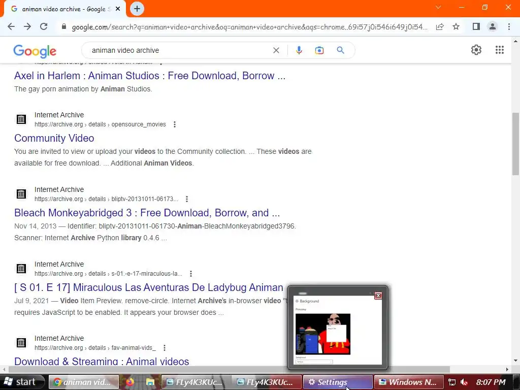Open file explorer folder icon on the taskbar
Screen dimensions: 520x390
click(x=150, y=382)
